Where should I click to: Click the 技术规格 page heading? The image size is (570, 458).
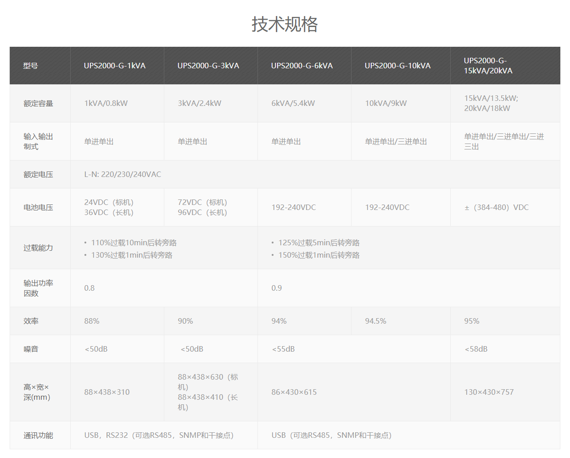(285, 24)
